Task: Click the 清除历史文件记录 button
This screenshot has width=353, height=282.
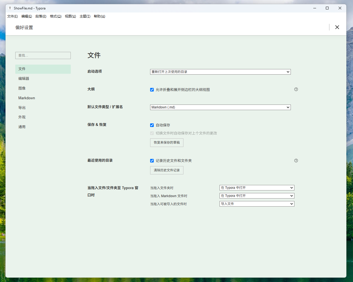Action: tap(167, 170)
